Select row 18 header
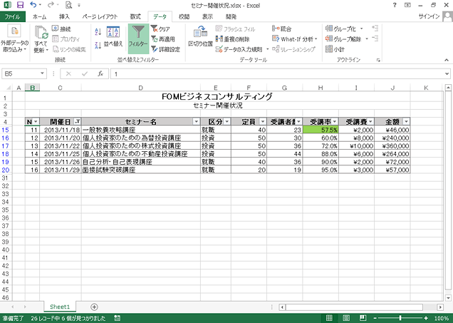Screen dimensions: 453x323 (6, 154)
